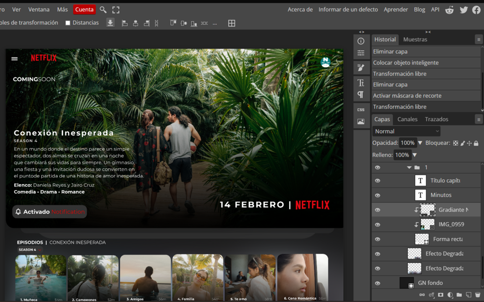Open the Character panel icon
Image resolution: width=484 pixels, height=302 pixels.
coord(361,83)
